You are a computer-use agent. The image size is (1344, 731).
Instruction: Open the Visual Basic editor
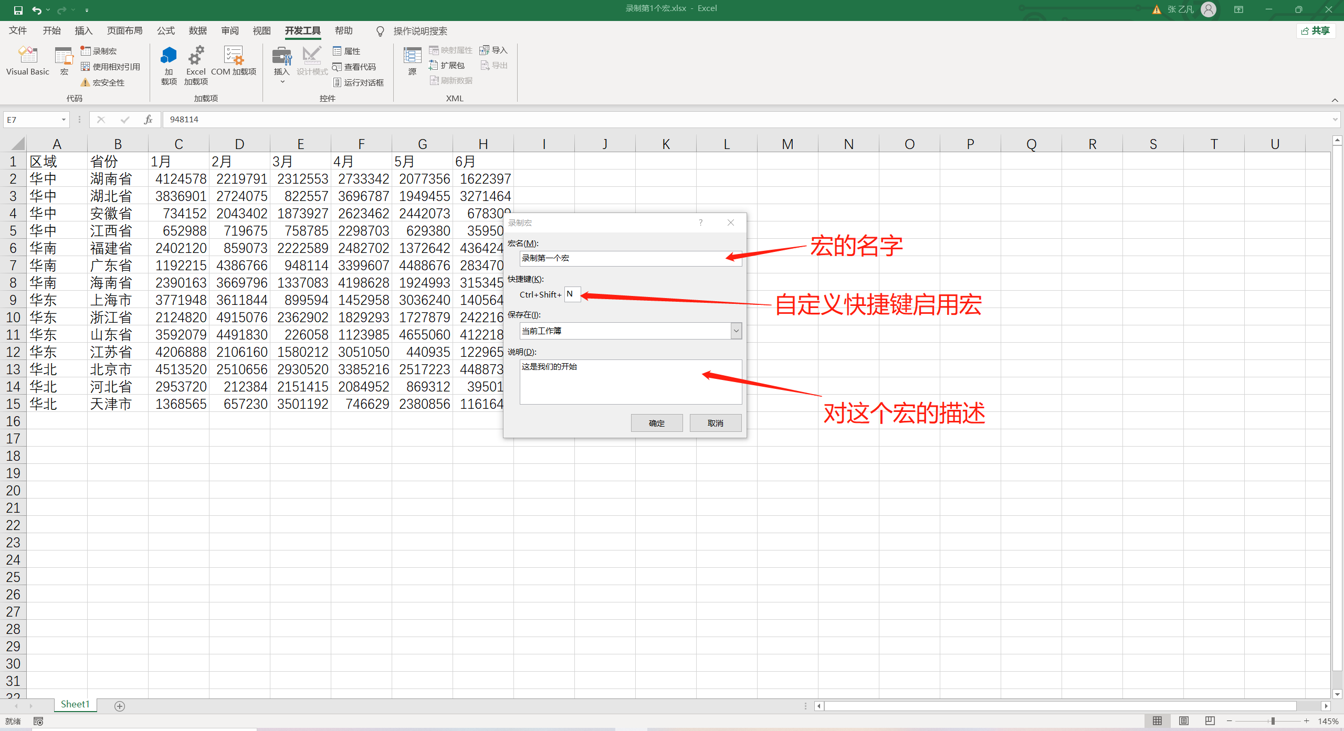tap(27, 60)
